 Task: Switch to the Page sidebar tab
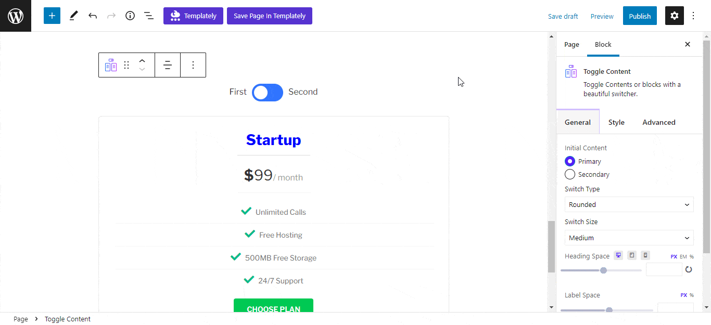tap(572, 44)
